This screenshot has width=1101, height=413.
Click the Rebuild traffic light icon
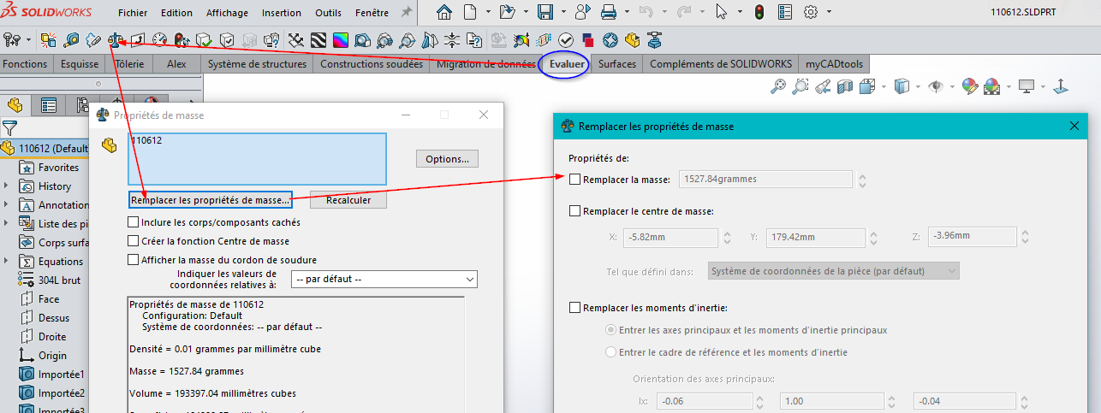pos(759,12)
